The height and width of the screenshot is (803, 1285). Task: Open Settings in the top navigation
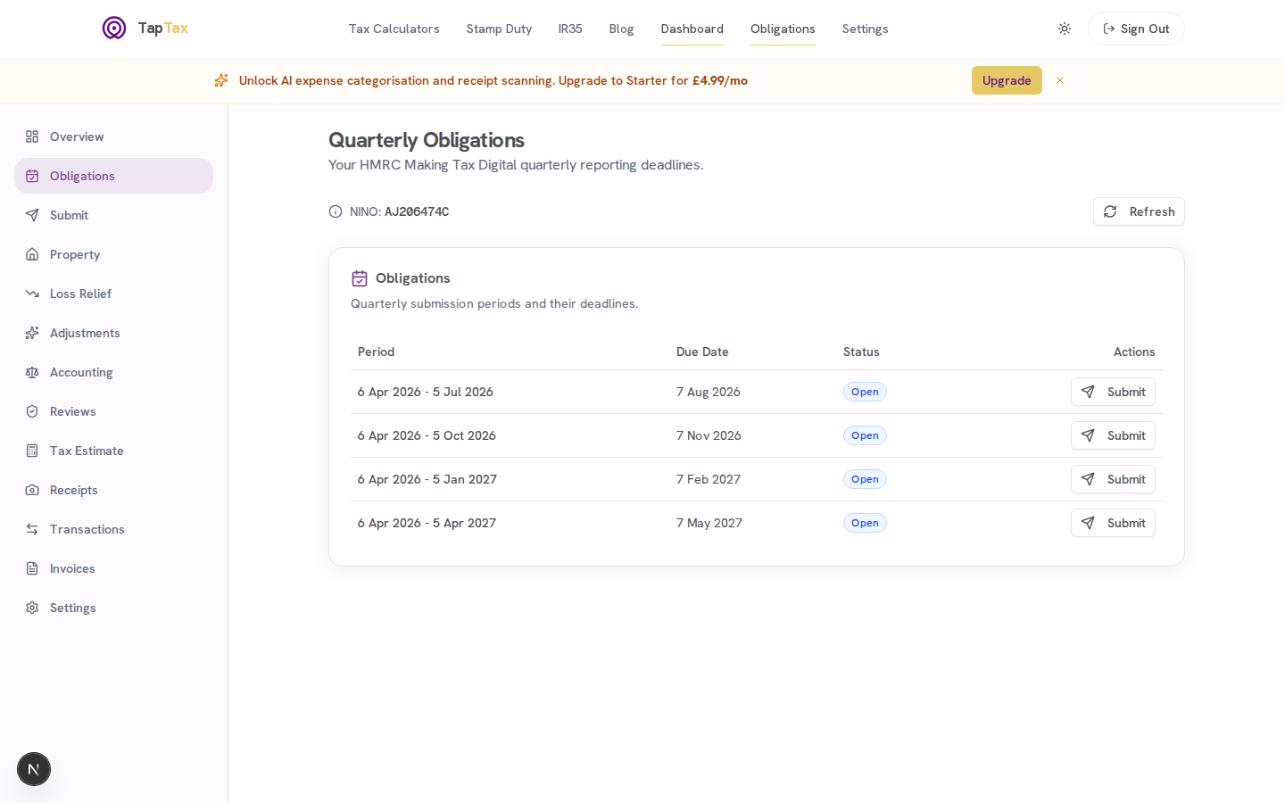point(865,29)
